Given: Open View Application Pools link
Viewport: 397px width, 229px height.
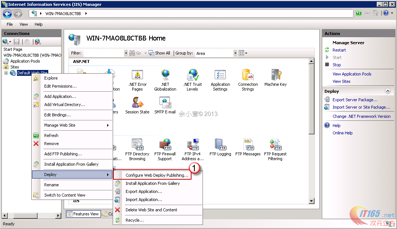Looking at the screenshot, I should (352, 74).
